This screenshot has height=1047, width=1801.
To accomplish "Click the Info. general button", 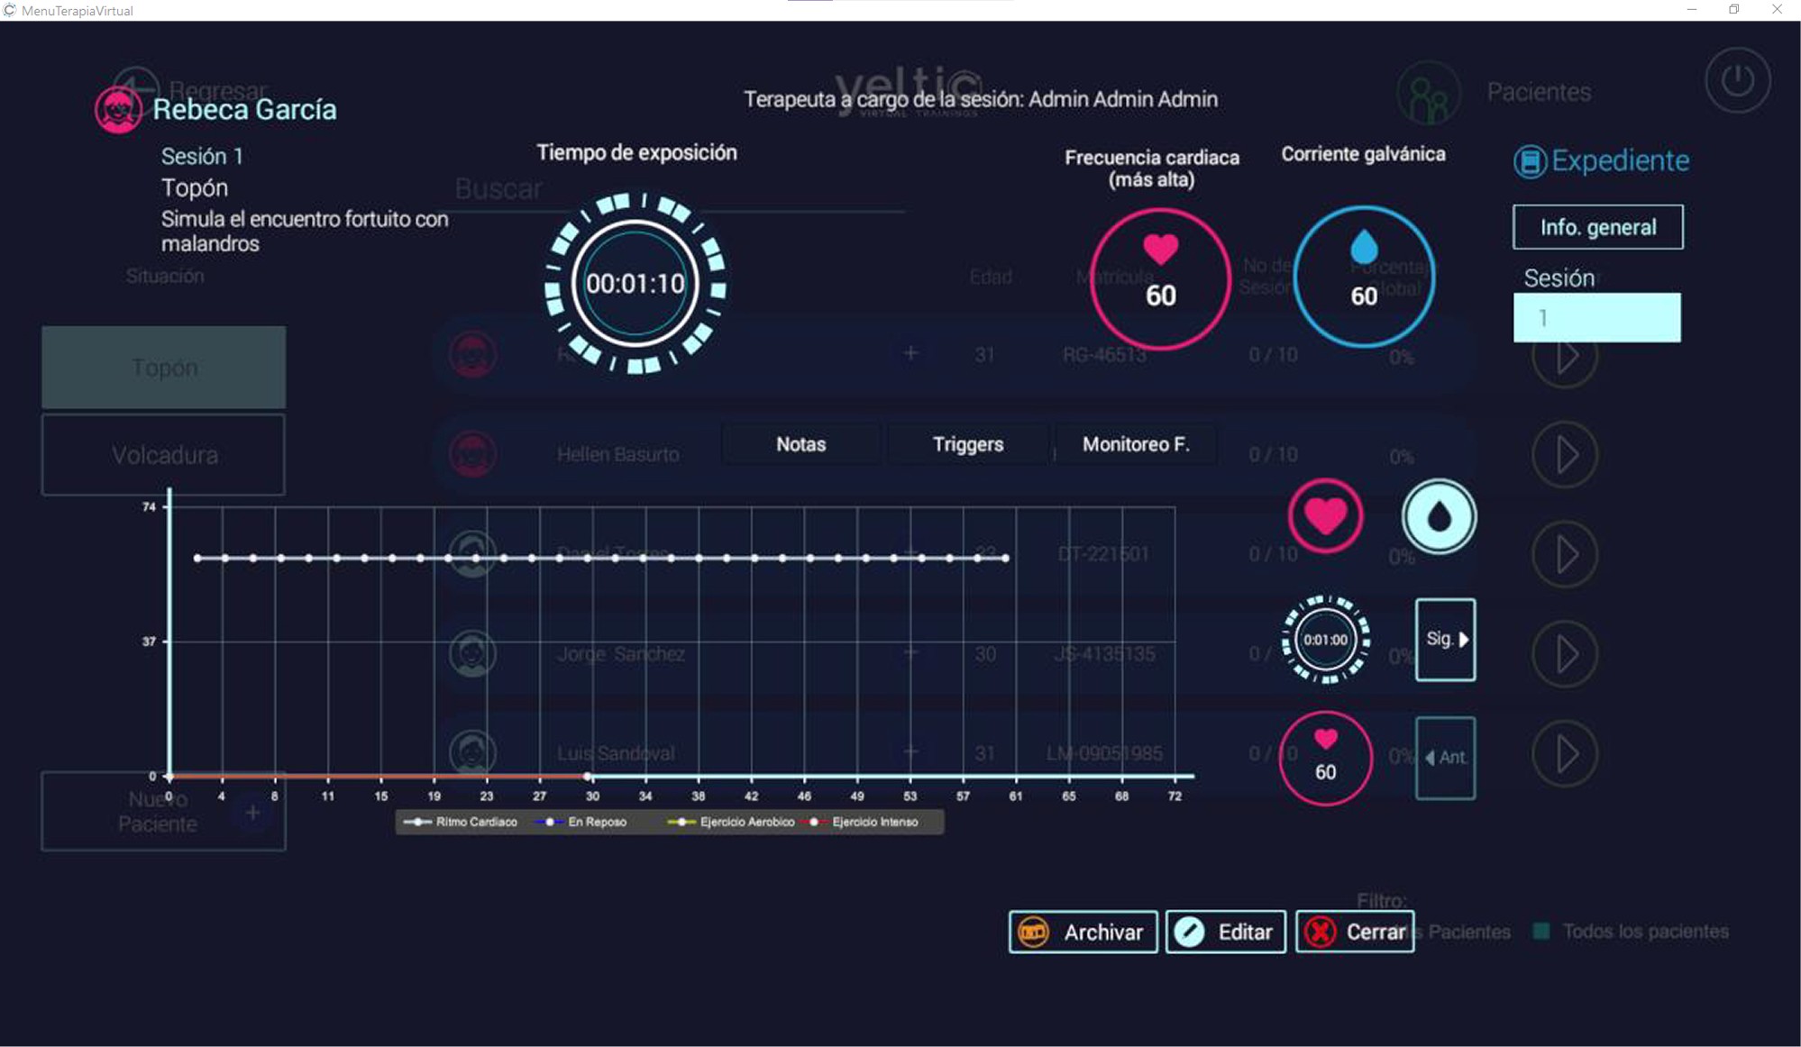I will pyautogui.click(x=1596, y=227).
